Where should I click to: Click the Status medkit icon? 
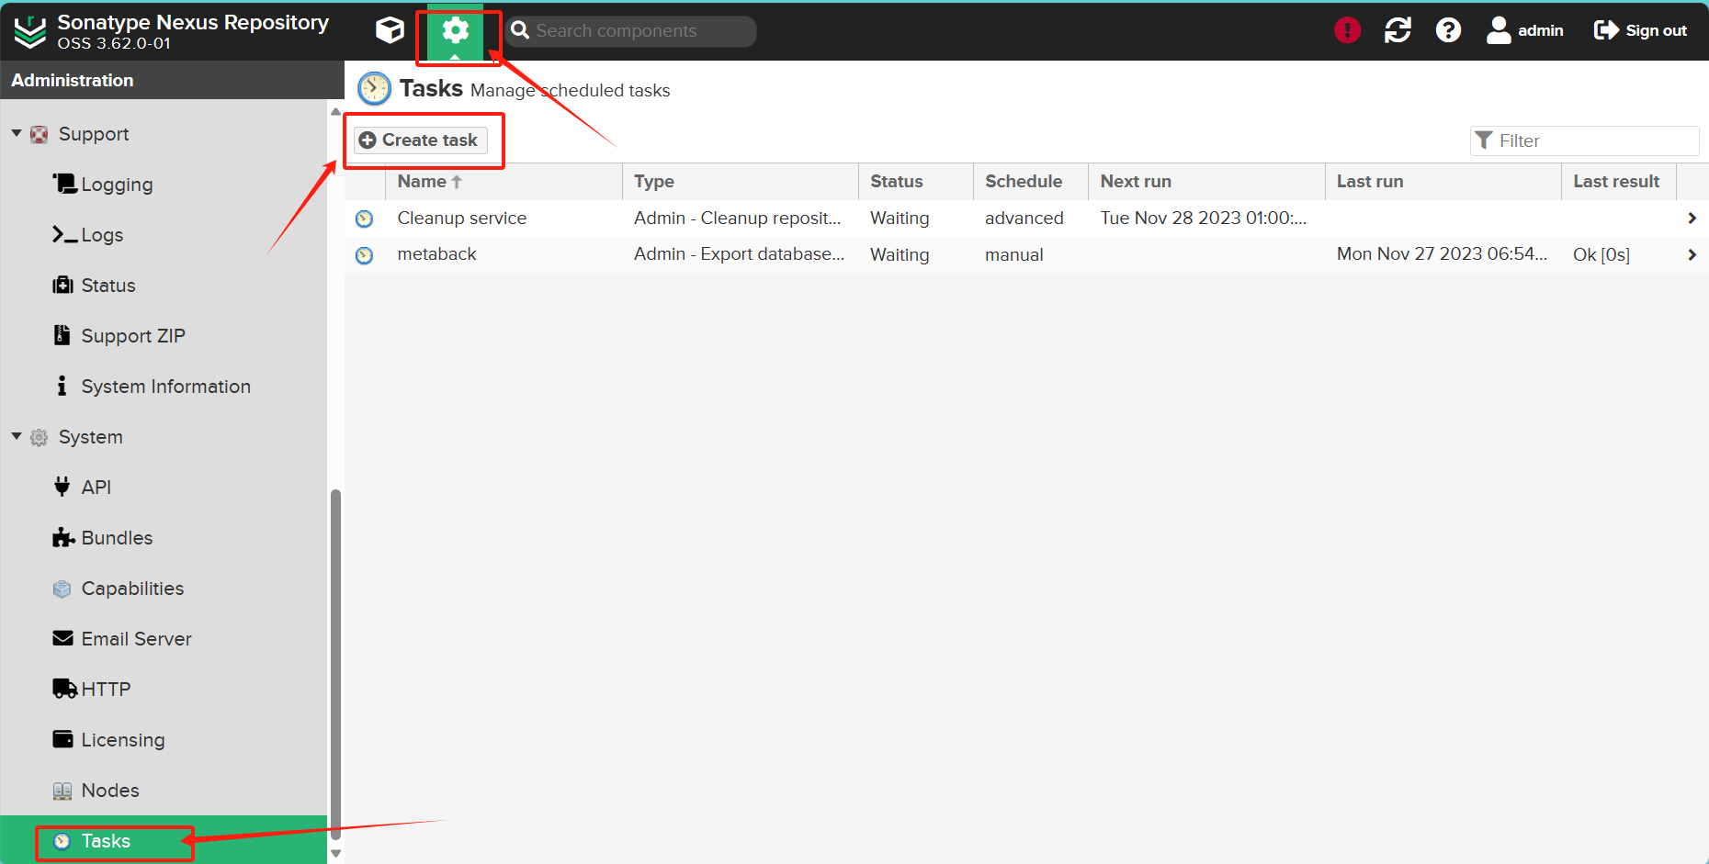[62, 285]
